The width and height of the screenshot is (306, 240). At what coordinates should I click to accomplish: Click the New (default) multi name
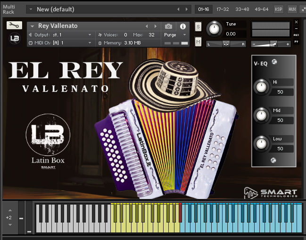(x=56, y=9)
